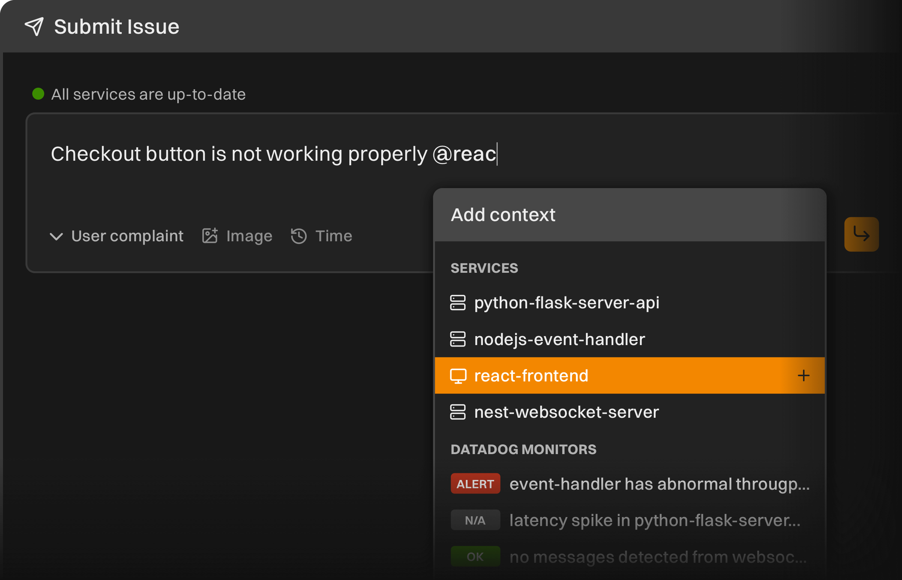Image resolution: width=902 pixels, height=580 pixels.
Task: Pick python-flask-server-api from Services
Action: pyautogui.click(x=566, y=303)
